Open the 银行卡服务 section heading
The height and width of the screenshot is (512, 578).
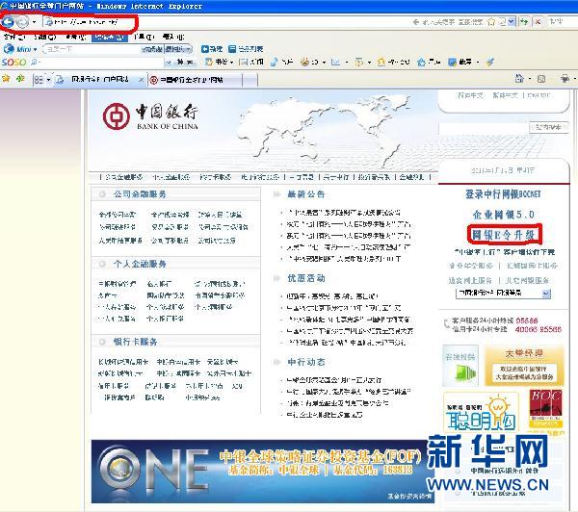pyautogui.click(x=135, y=342)
